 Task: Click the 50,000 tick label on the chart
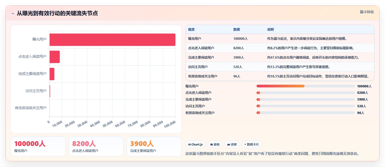pyautogui.click(x=107, y=124)
